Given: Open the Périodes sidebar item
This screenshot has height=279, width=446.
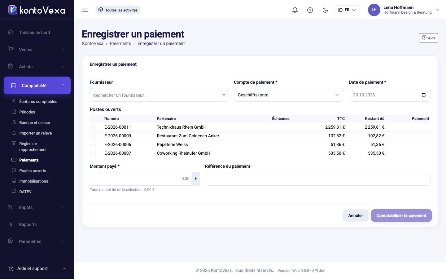Looking at the screenshot, I should 27,112.
